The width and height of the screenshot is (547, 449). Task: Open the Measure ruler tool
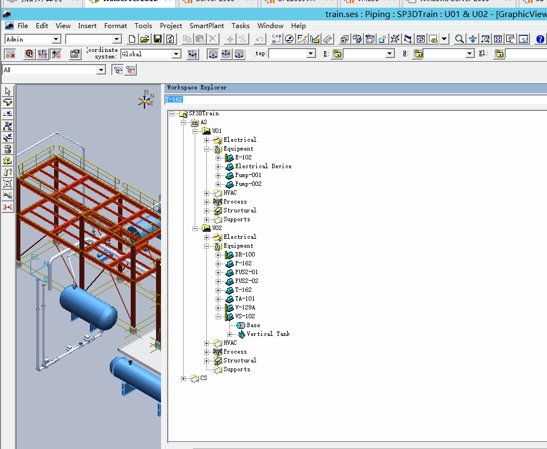(327, 39)
